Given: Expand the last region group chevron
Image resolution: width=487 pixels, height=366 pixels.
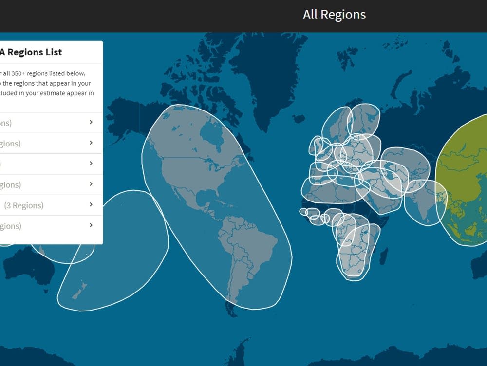Looking at the screenshot, I should pyautogui.click(x=91, y=225).
